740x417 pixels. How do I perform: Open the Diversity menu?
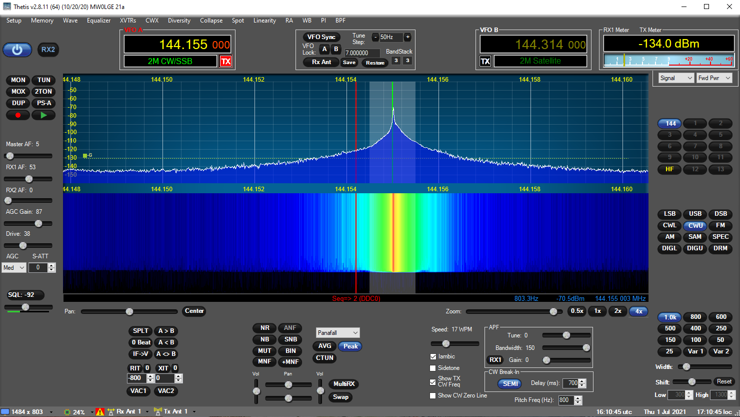[x=179, y=21]
